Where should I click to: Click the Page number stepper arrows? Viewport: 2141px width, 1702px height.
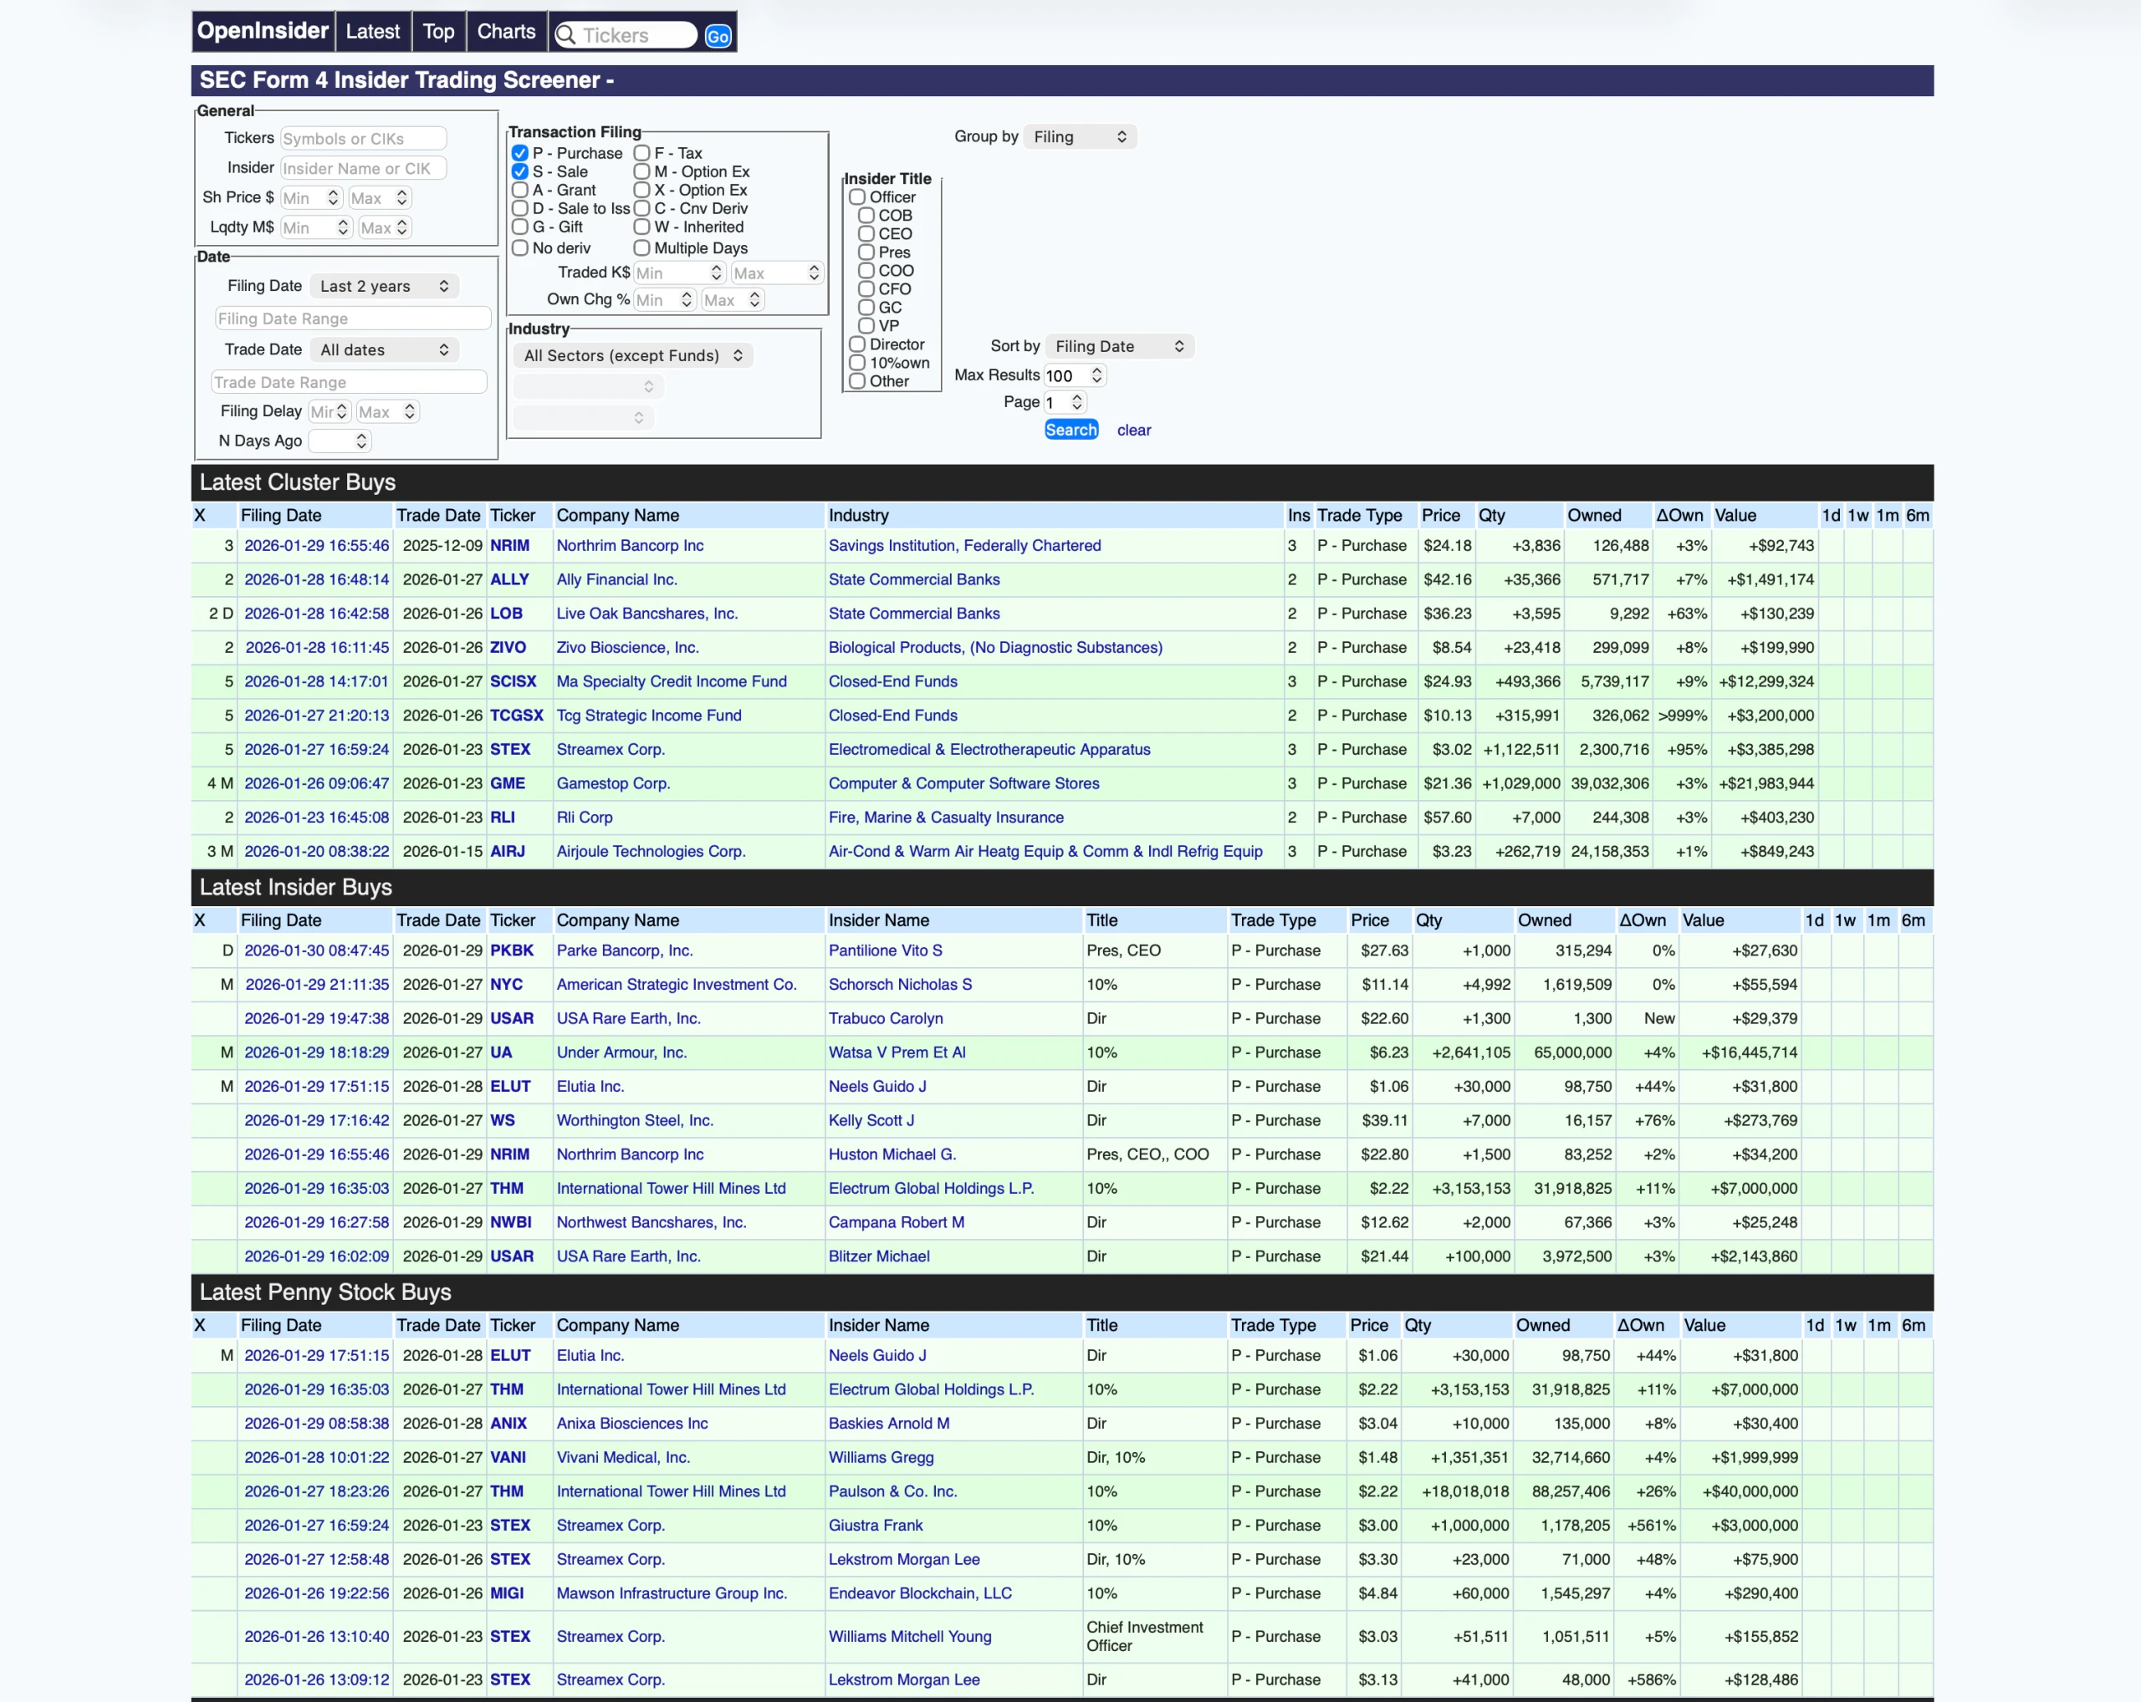pyautogui.click(x=1077, y=402)
